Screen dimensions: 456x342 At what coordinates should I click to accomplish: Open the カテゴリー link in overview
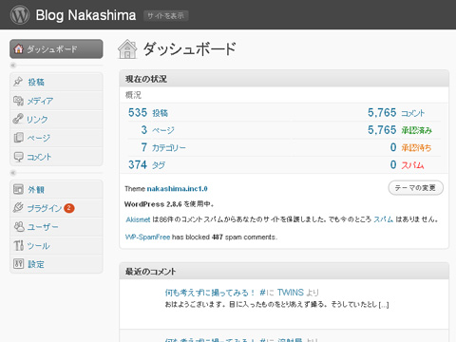169,147
